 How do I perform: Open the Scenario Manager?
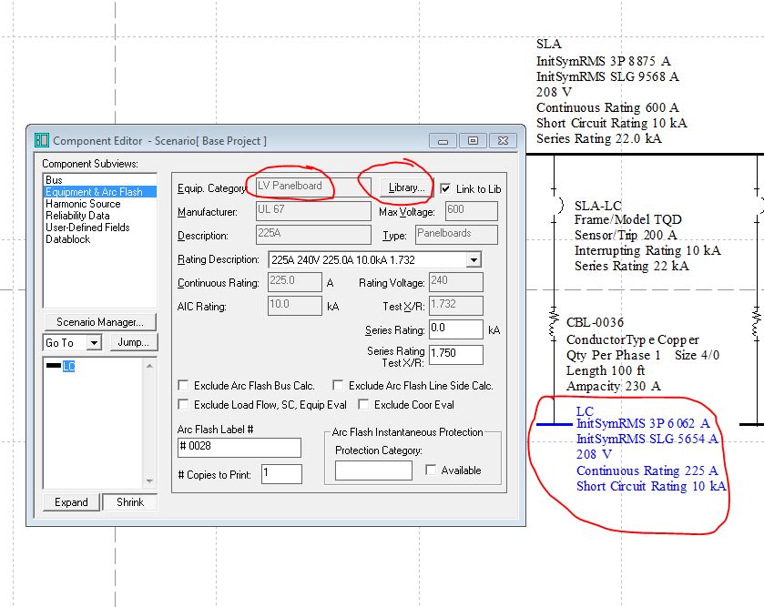click(100, 322)
